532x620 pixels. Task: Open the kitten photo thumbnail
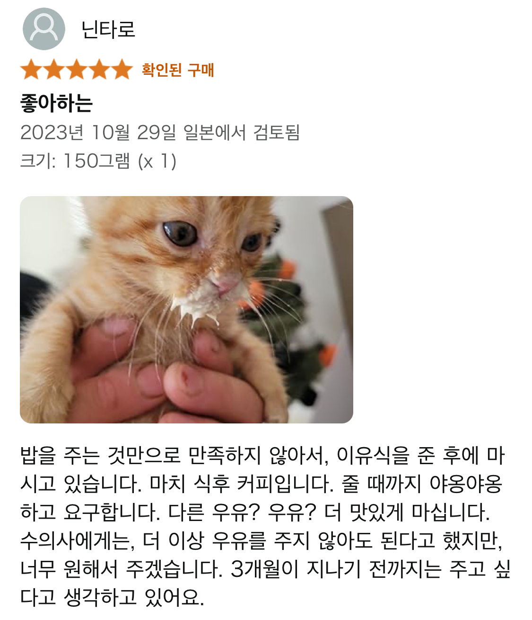coord(186,310)
